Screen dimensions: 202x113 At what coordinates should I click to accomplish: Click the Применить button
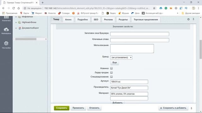[x=78, y=108]
